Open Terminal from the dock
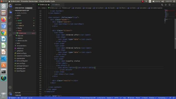Image resolution: width=176 pixels, height=99 pixels. pos(4,71)
